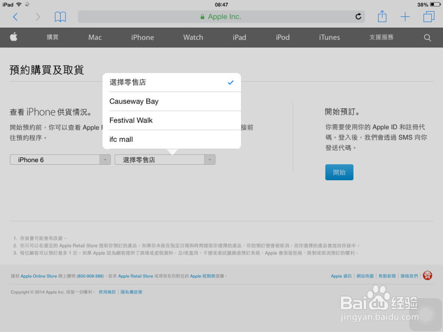Open 網站地圖 footer link
The width and height of the screenshot is (443, 332).
365,276
